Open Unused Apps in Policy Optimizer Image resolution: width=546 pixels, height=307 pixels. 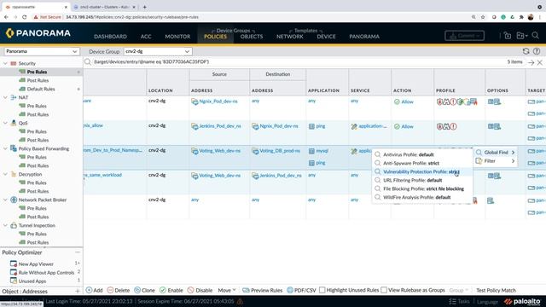pos(32,281)
